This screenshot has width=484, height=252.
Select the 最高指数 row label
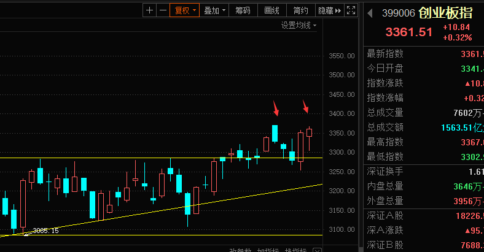pyautogui.click(x=385, y=142)
